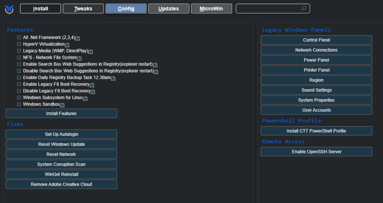Viewport: 383px width, 203px height.
Task: Tick Disable Legacy F8 Boot Recovery checkbox
Action: tap(19, 91)
